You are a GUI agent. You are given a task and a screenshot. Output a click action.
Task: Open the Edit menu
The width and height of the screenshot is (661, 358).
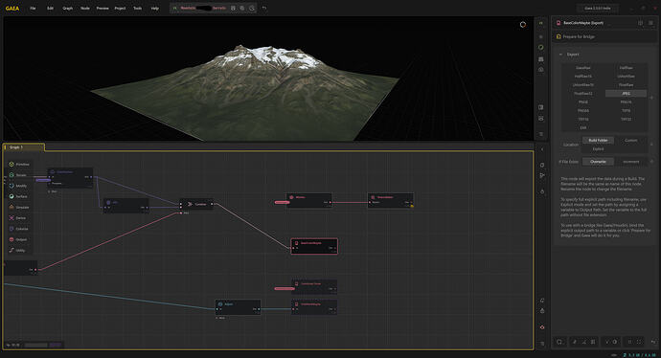click(x=50, y=8)
